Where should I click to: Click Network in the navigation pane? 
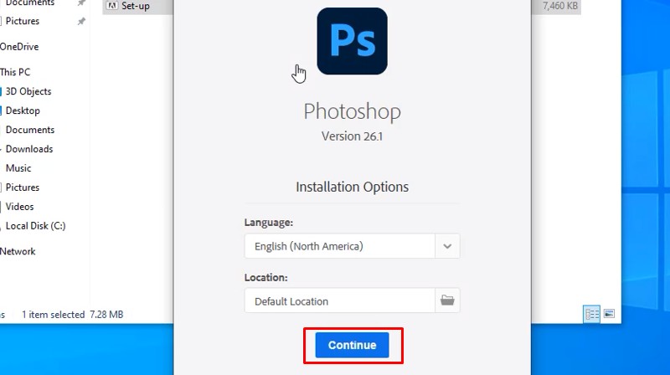[18, 251]
